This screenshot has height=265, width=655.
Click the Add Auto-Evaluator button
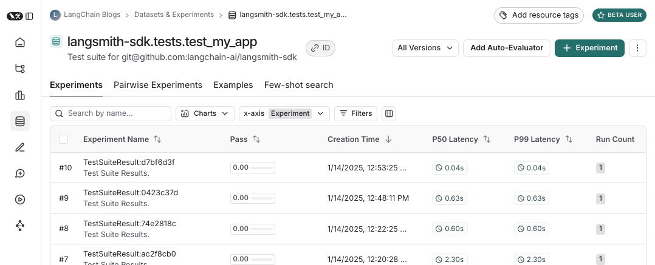point(507,48)
